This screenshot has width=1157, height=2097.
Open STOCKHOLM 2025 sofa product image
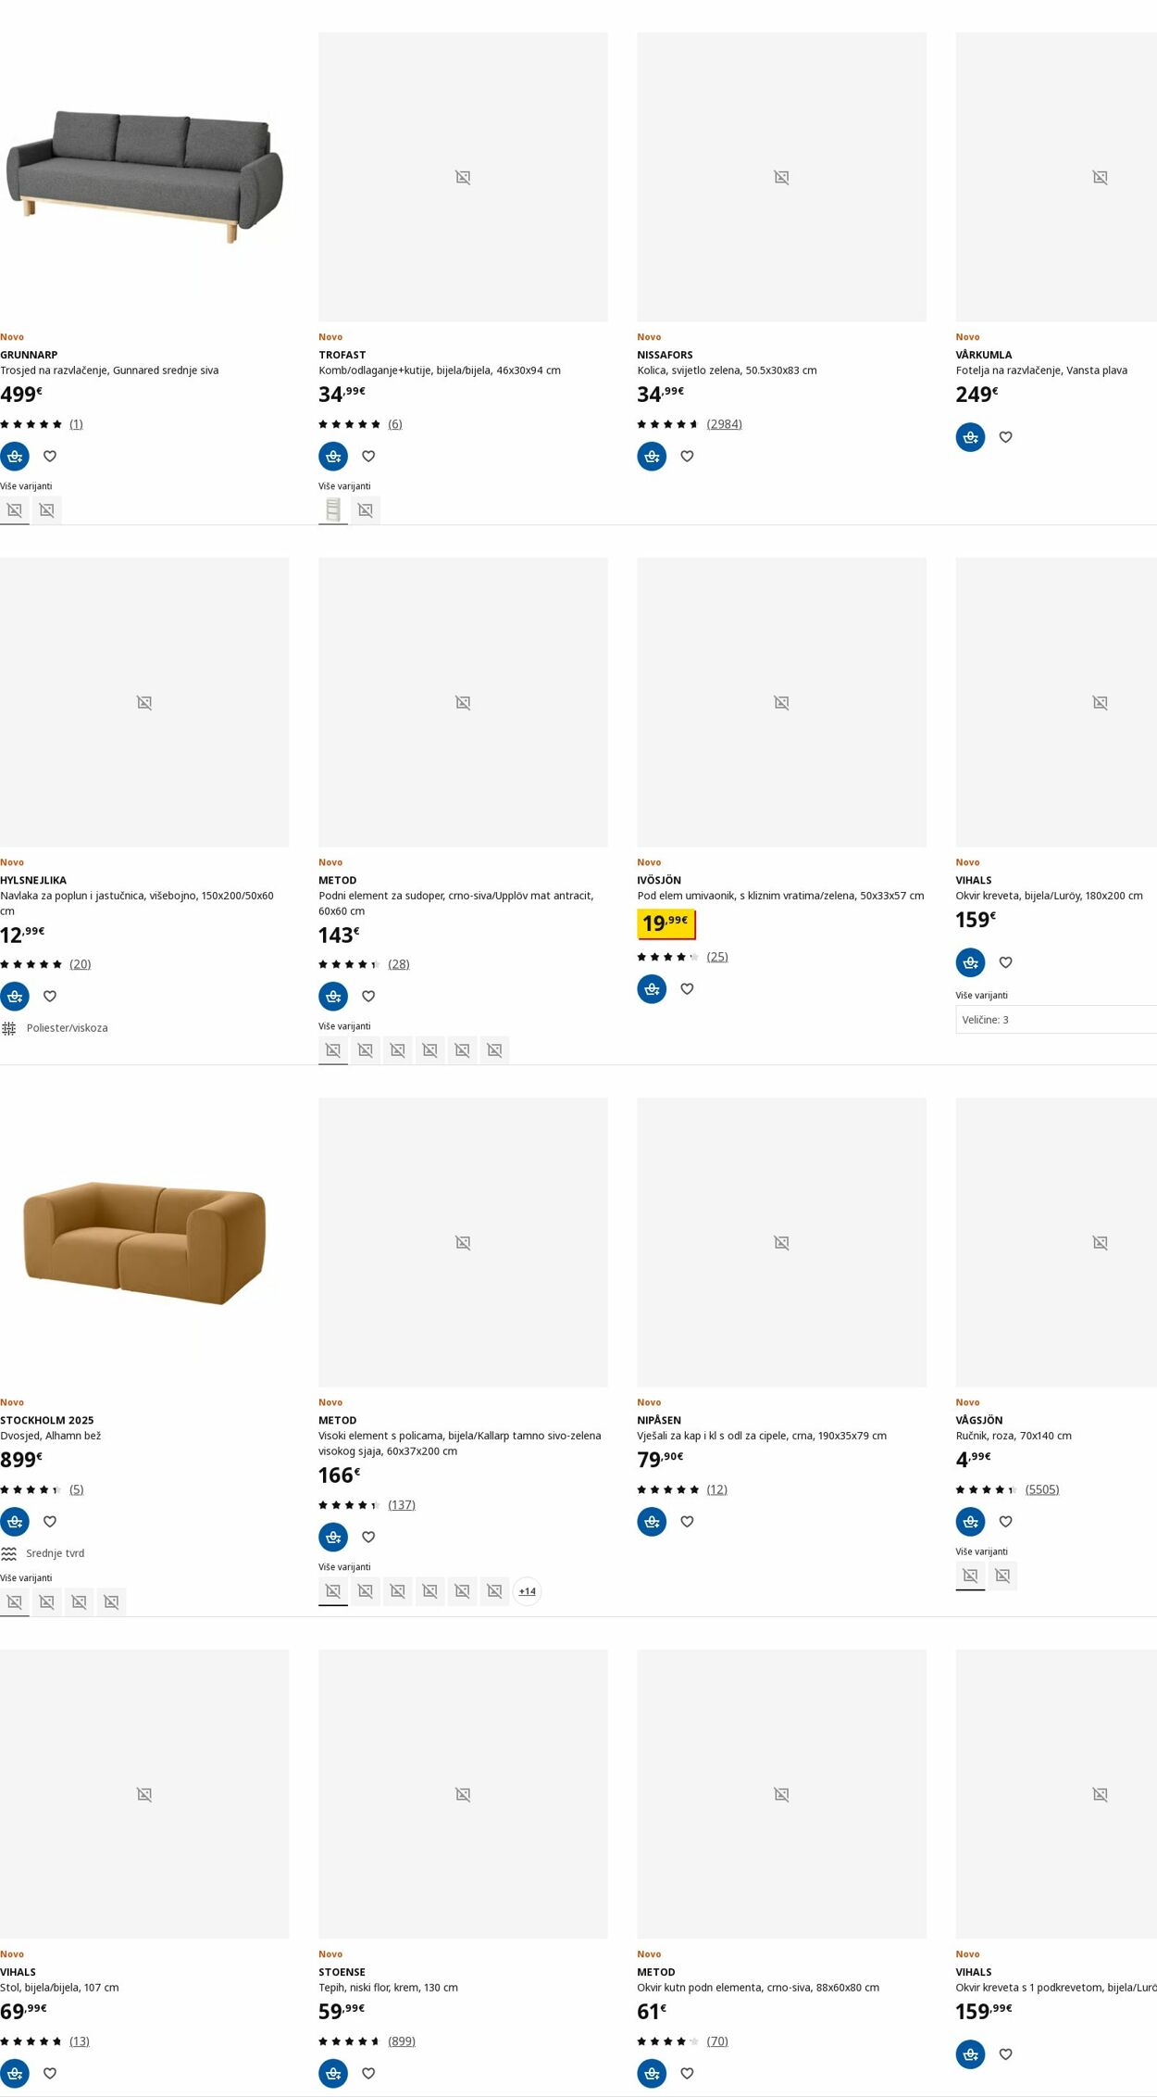144,1242
